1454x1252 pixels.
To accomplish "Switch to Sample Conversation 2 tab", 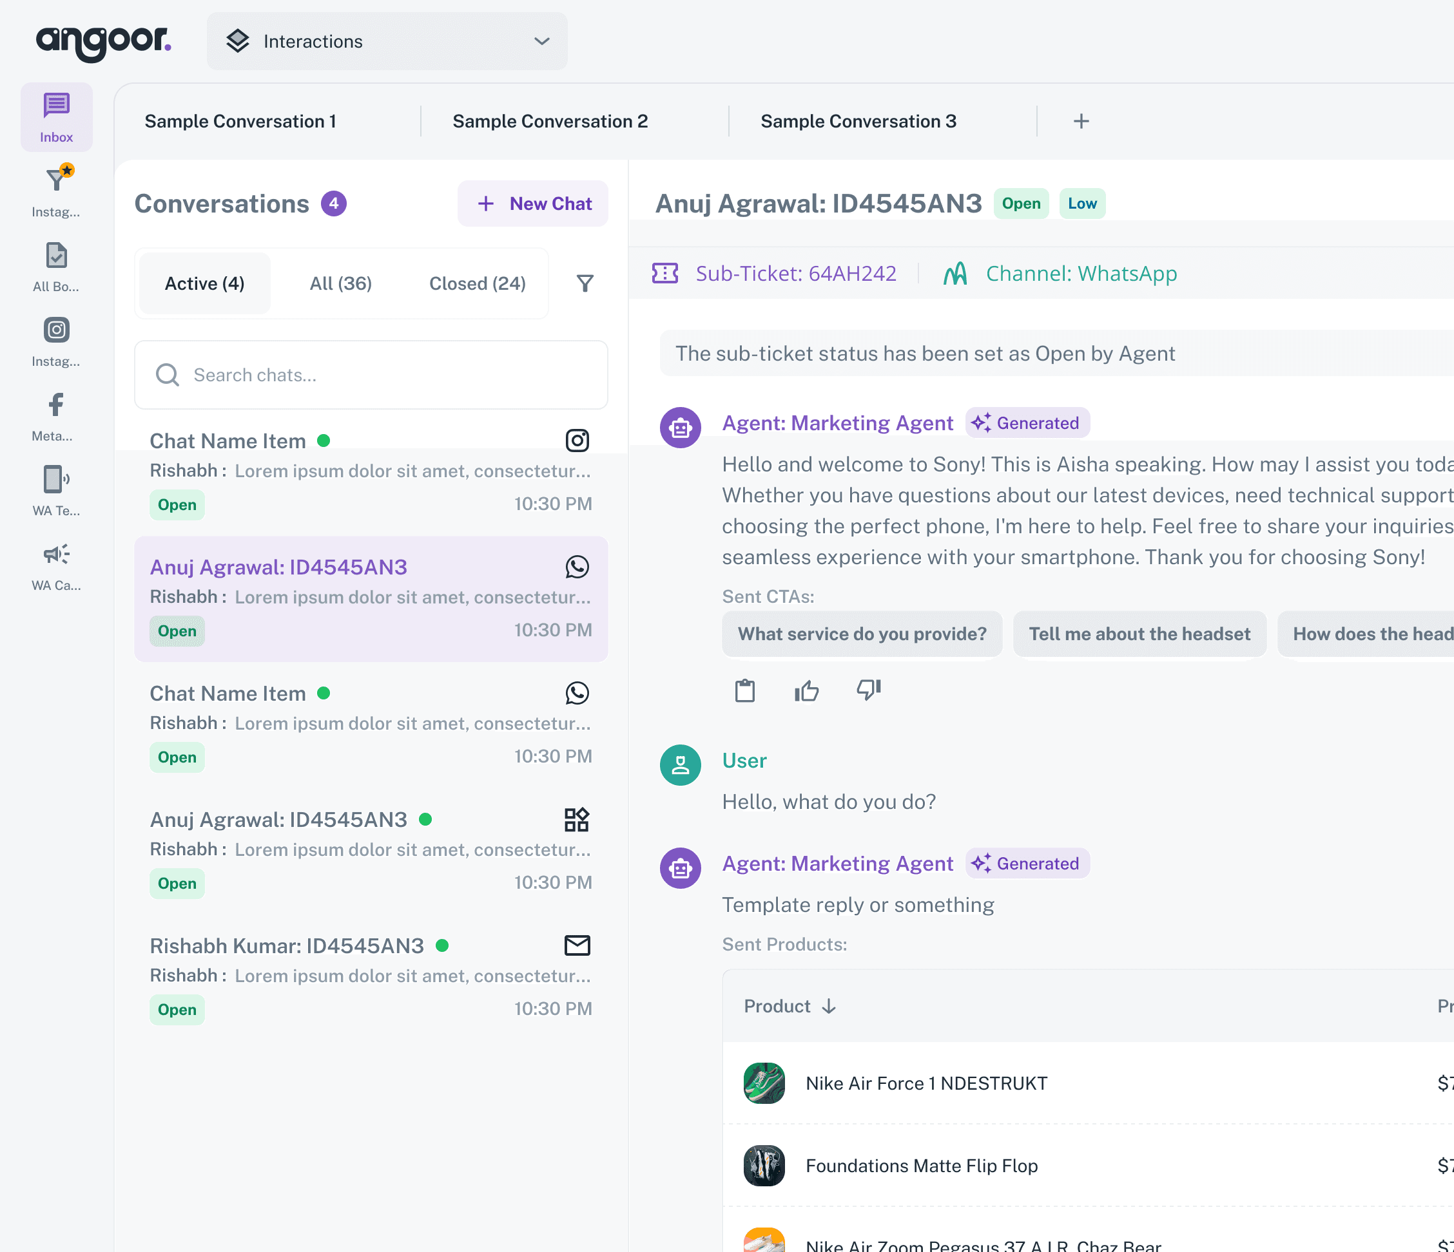I will click(x=550, y=121).
